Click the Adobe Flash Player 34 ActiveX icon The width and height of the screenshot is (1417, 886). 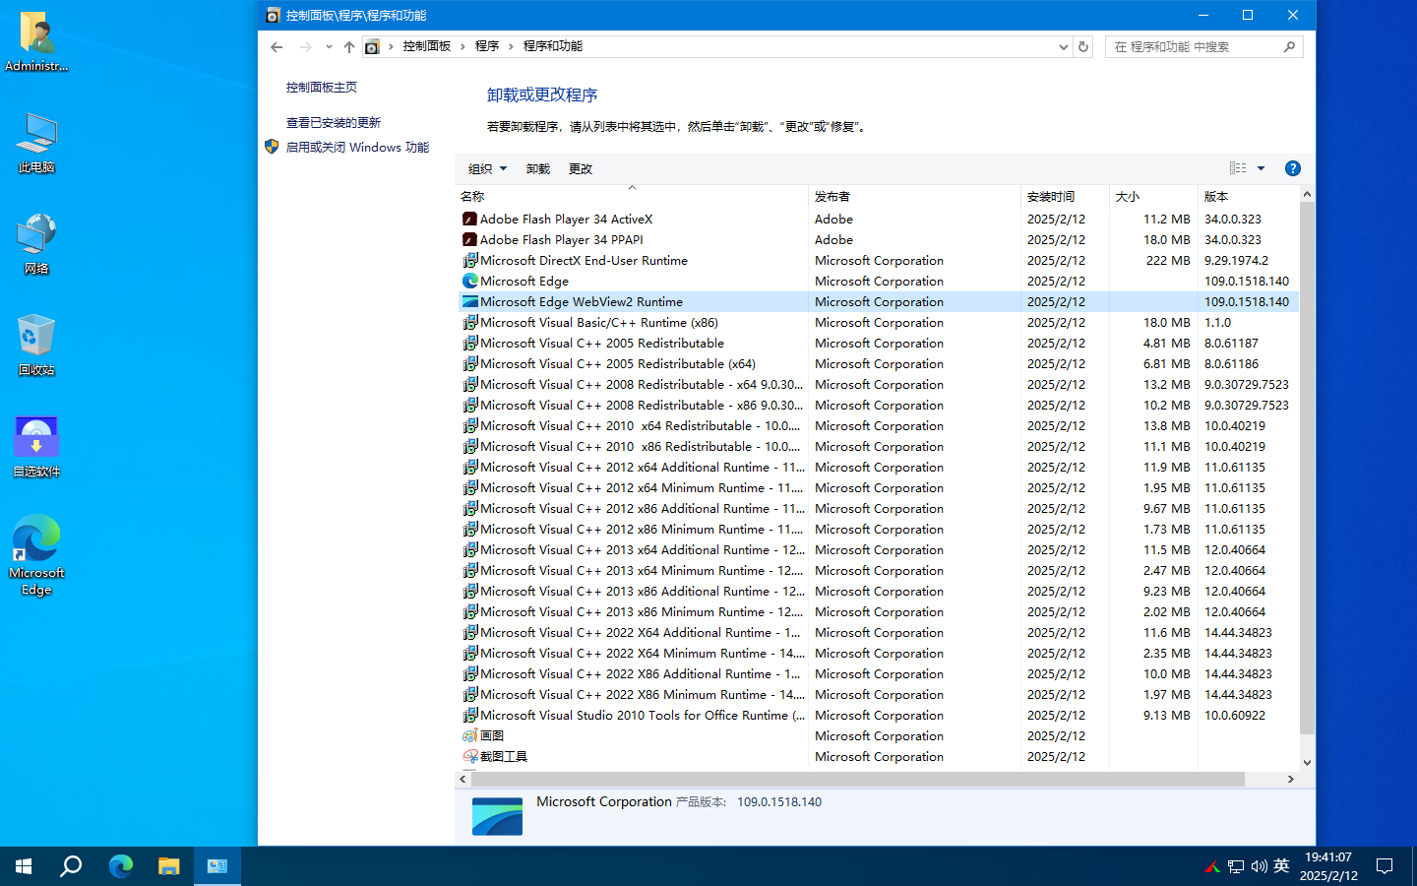point(470,220)
